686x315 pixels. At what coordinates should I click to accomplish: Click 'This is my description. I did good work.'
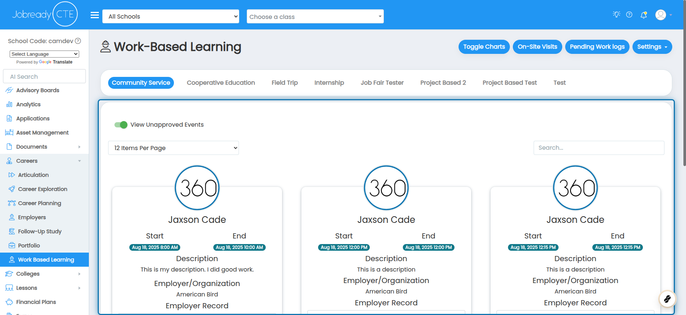click(x=197, y=270)
